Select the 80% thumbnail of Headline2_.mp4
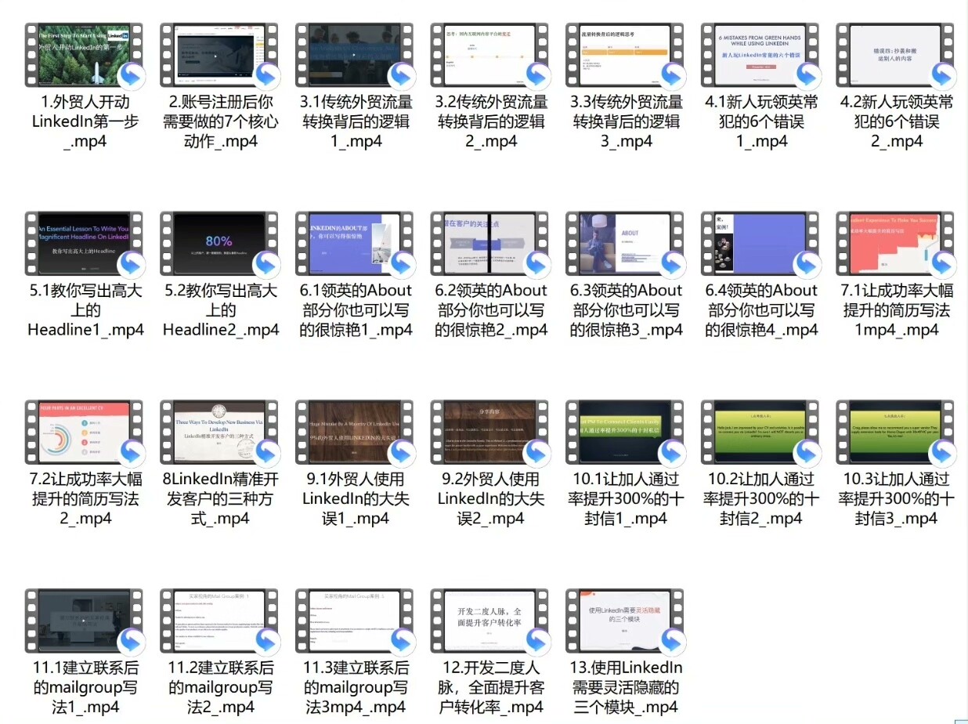The image size is (968, 724). 220,243
